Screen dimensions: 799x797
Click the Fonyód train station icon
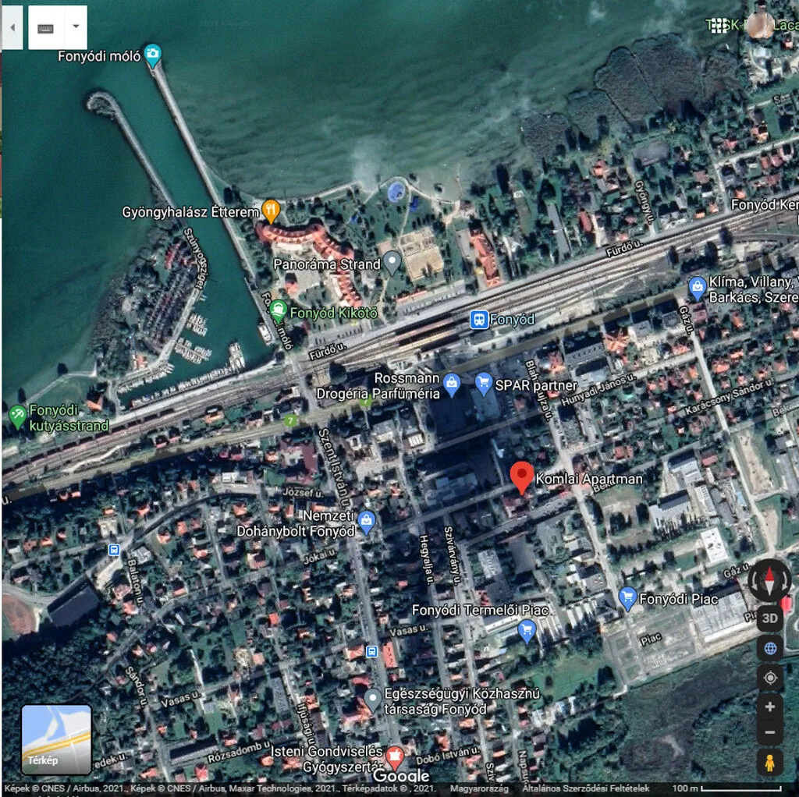478,320
